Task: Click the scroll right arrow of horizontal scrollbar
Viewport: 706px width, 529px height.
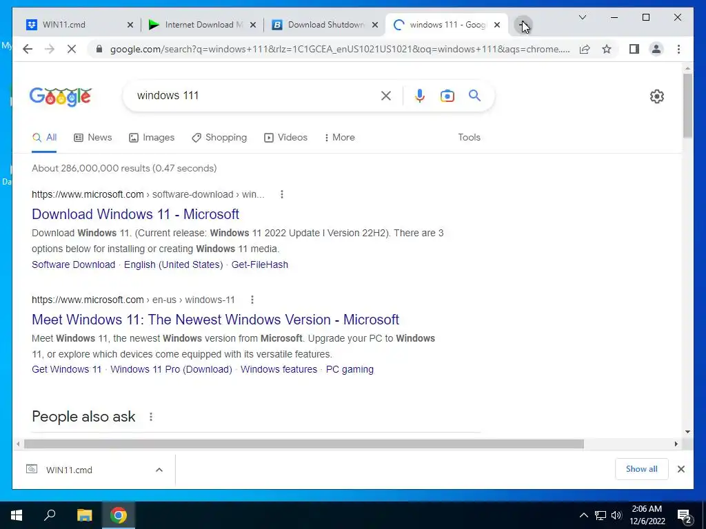Action: (676, 444)
